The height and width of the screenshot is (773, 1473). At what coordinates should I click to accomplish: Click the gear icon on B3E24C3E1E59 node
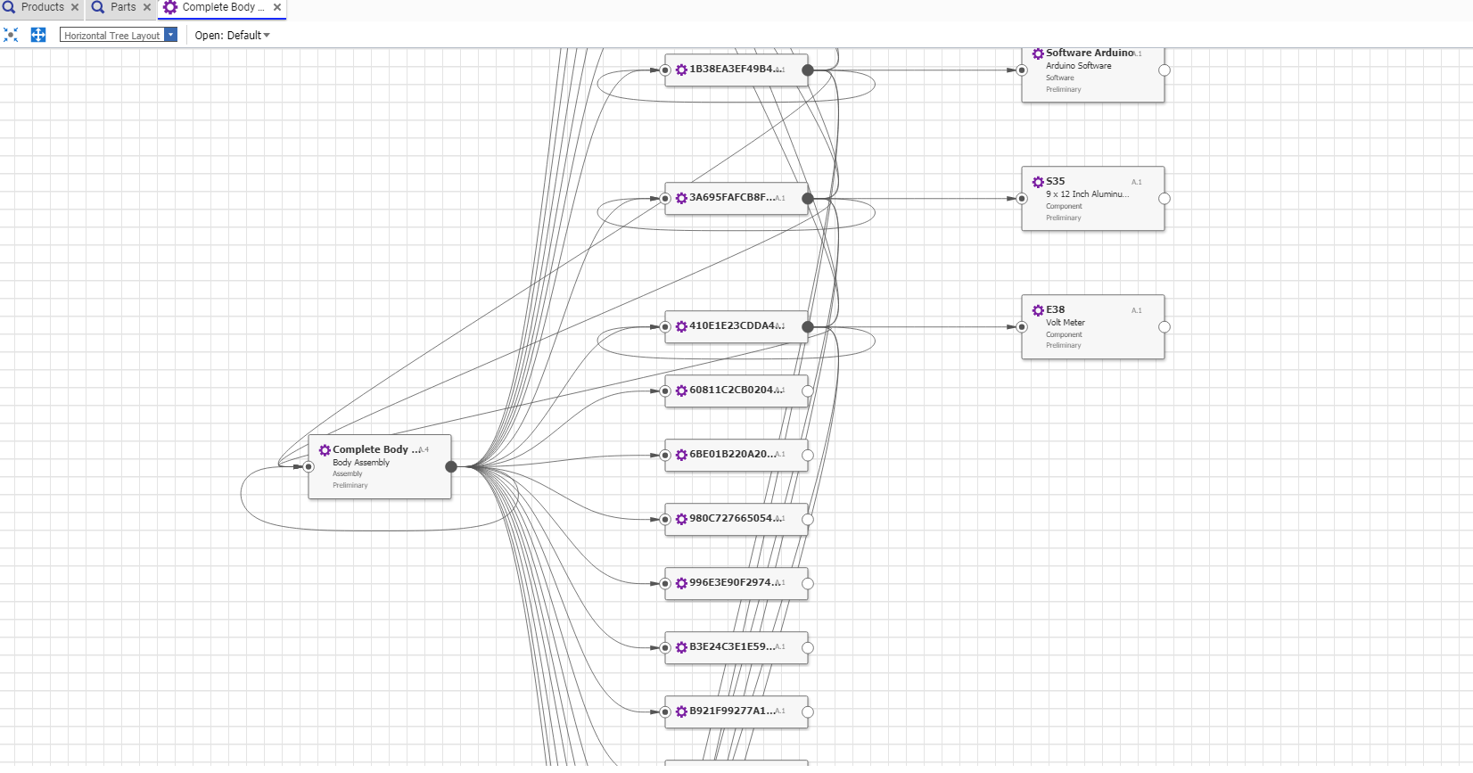click(681, 647)
